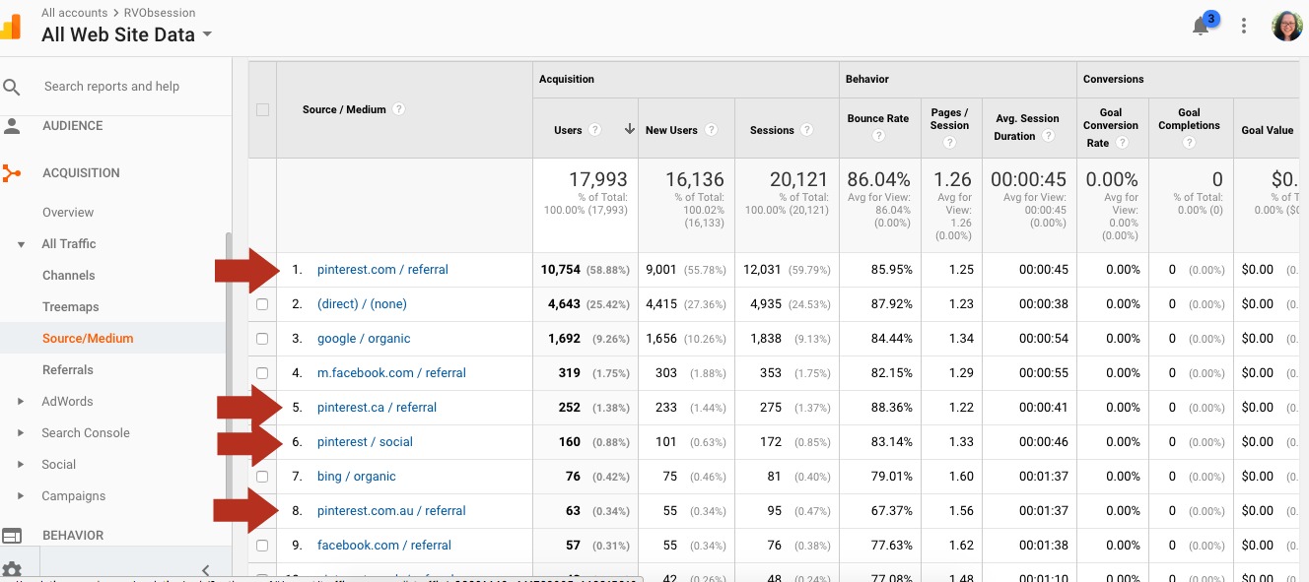Open the user profile avatar

[1287, 27]
